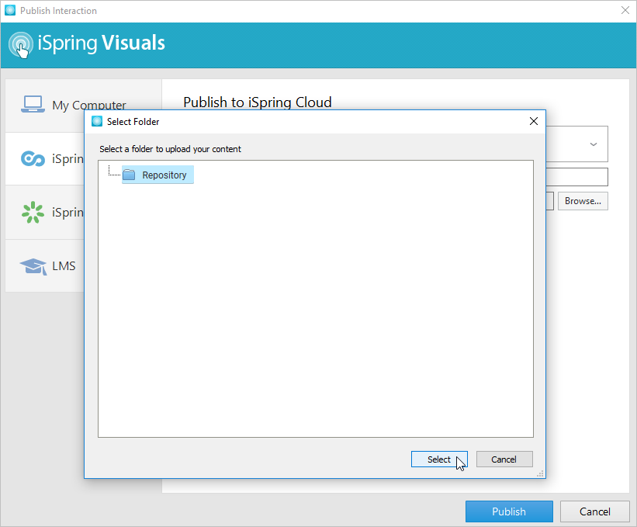Cancel the Select Folder dialog
Screen dimensions: 637x527
tap(504, 459)
